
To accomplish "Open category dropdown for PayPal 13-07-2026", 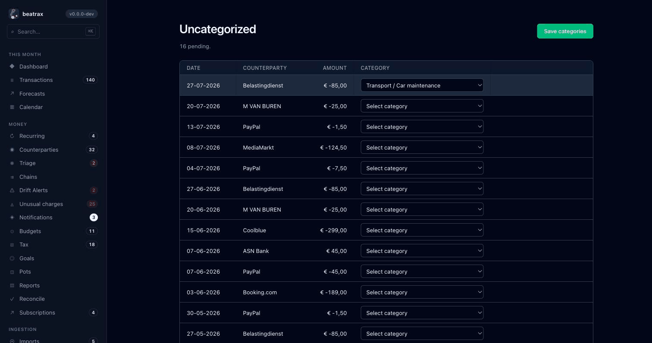I will click(x=422, y=127).
